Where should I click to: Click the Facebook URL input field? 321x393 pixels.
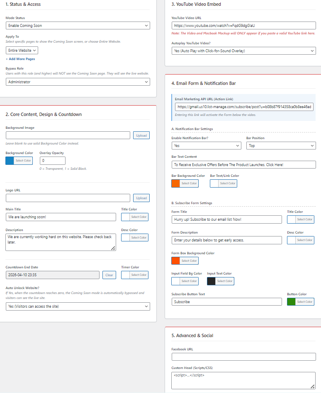(x=244, y=357)
